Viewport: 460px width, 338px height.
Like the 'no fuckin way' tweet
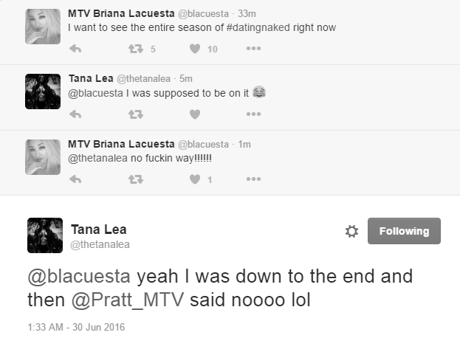[195, 179]
